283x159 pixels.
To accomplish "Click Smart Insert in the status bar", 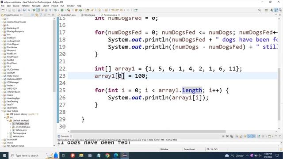I will [190, 149].
